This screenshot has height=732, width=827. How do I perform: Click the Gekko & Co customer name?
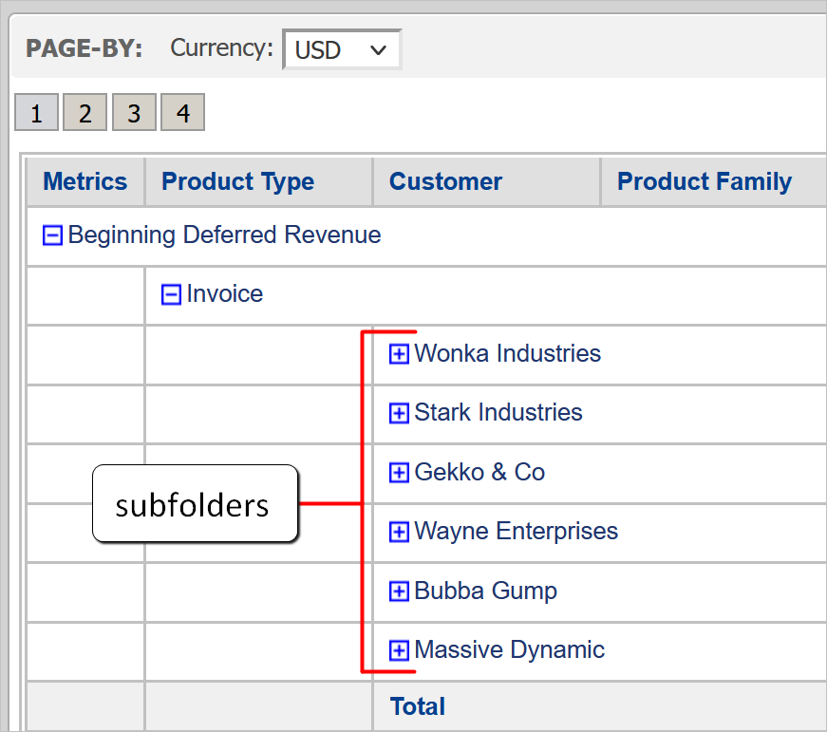coord(479,472)
